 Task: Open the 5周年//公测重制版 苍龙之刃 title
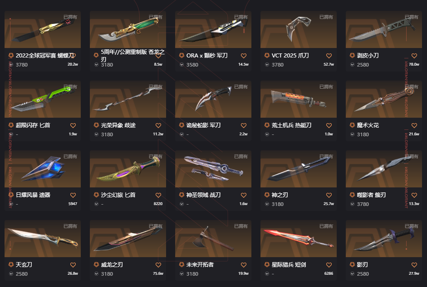[x=133, y=55]
